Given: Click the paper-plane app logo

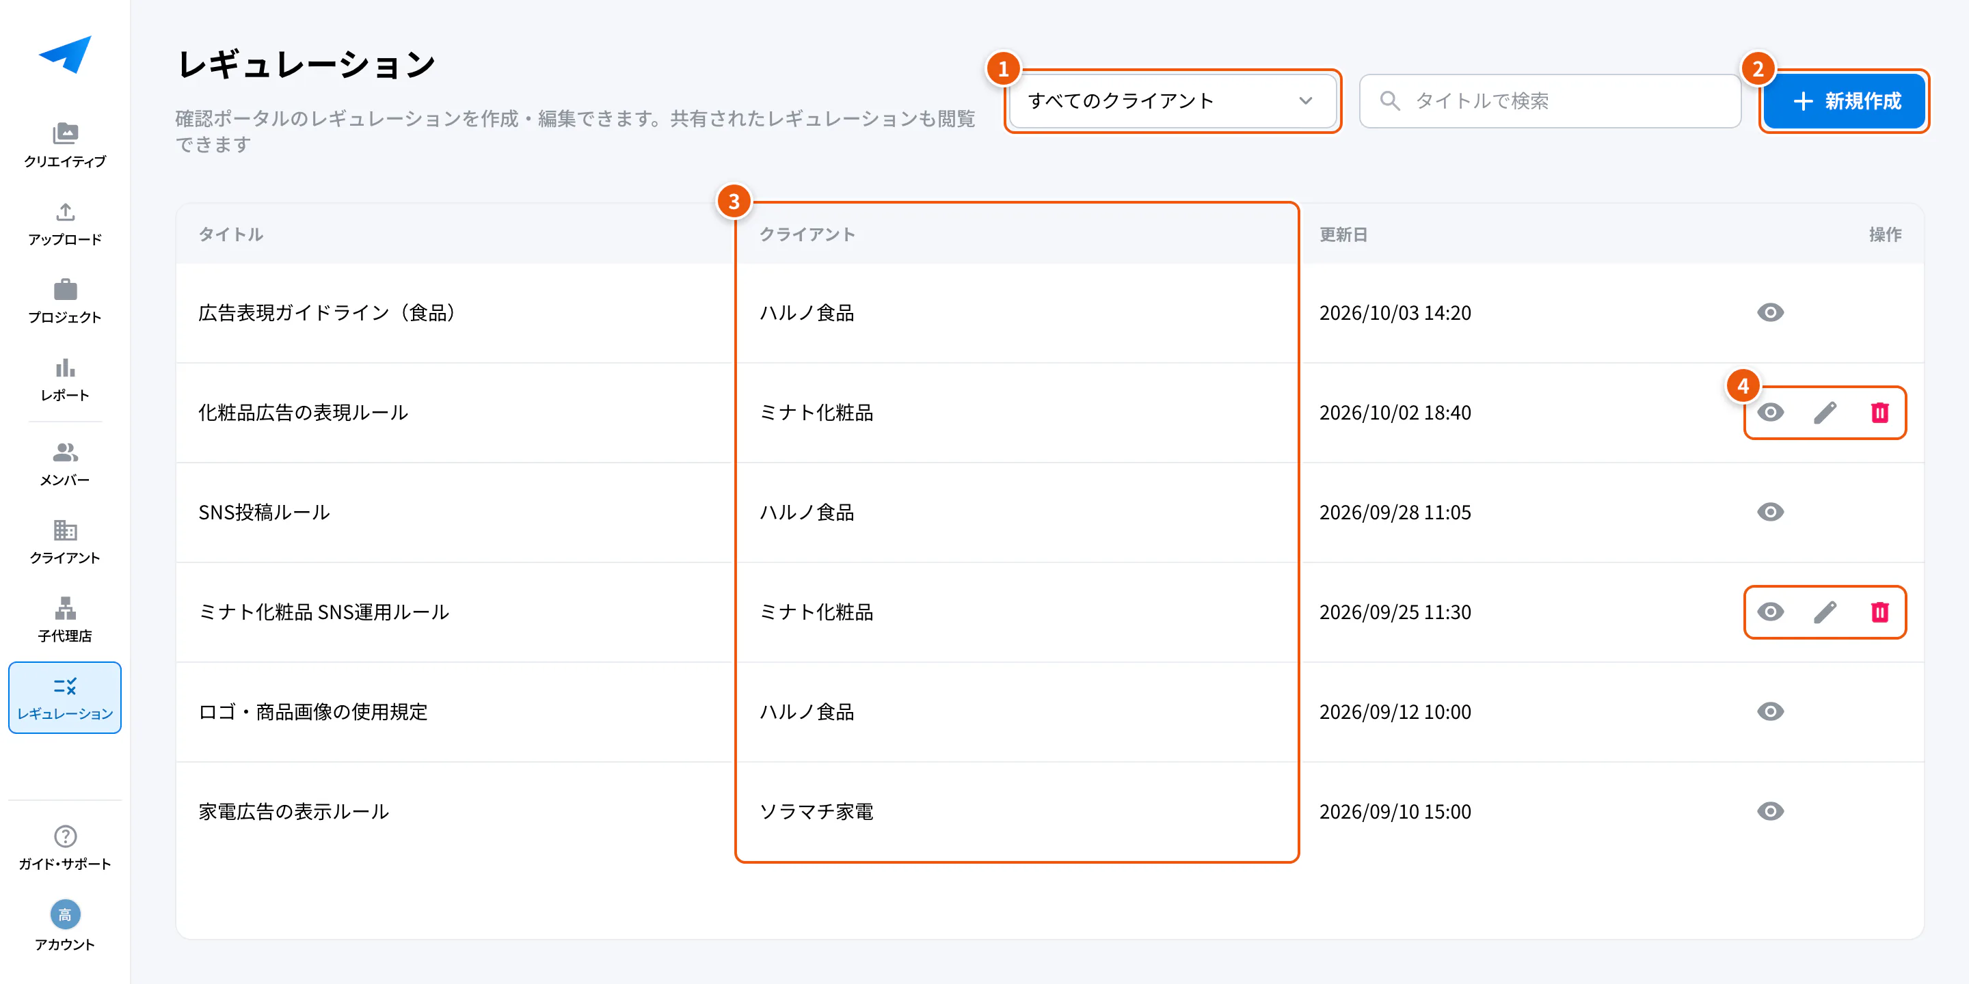Looking at the screenshot, I should pos(65,54).
